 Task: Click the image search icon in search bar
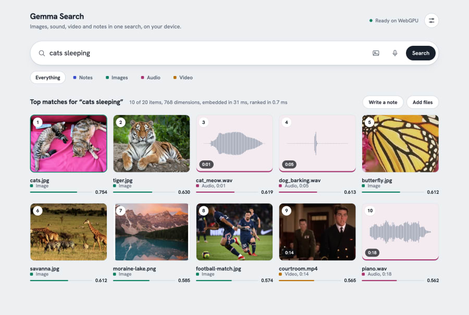(376, 53)
